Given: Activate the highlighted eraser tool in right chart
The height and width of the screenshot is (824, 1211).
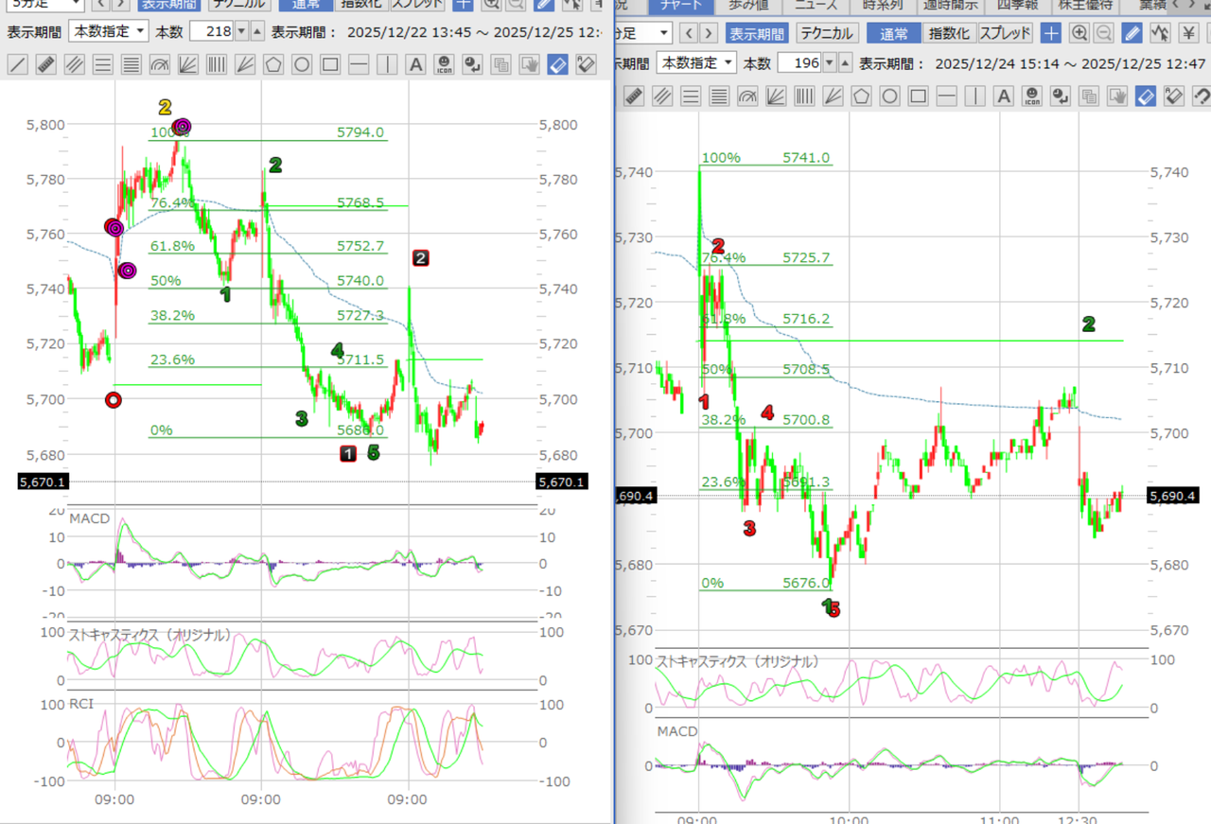Looking at the screenshot, I should tap(1146, 96).
